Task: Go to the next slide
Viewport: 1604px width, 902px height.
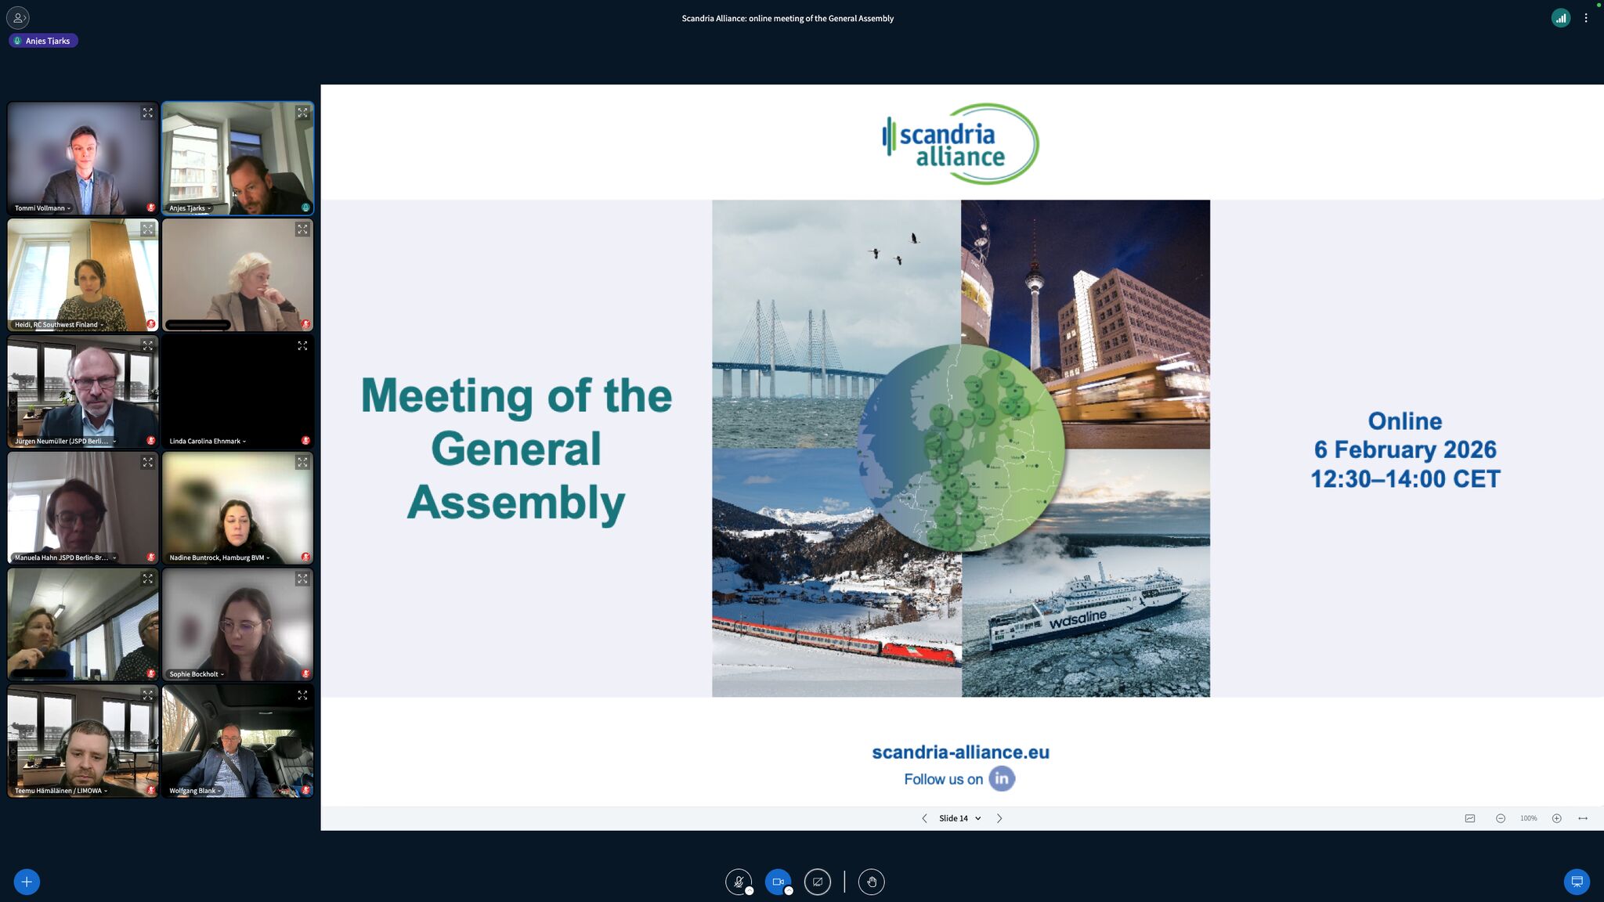Action: 999,818
